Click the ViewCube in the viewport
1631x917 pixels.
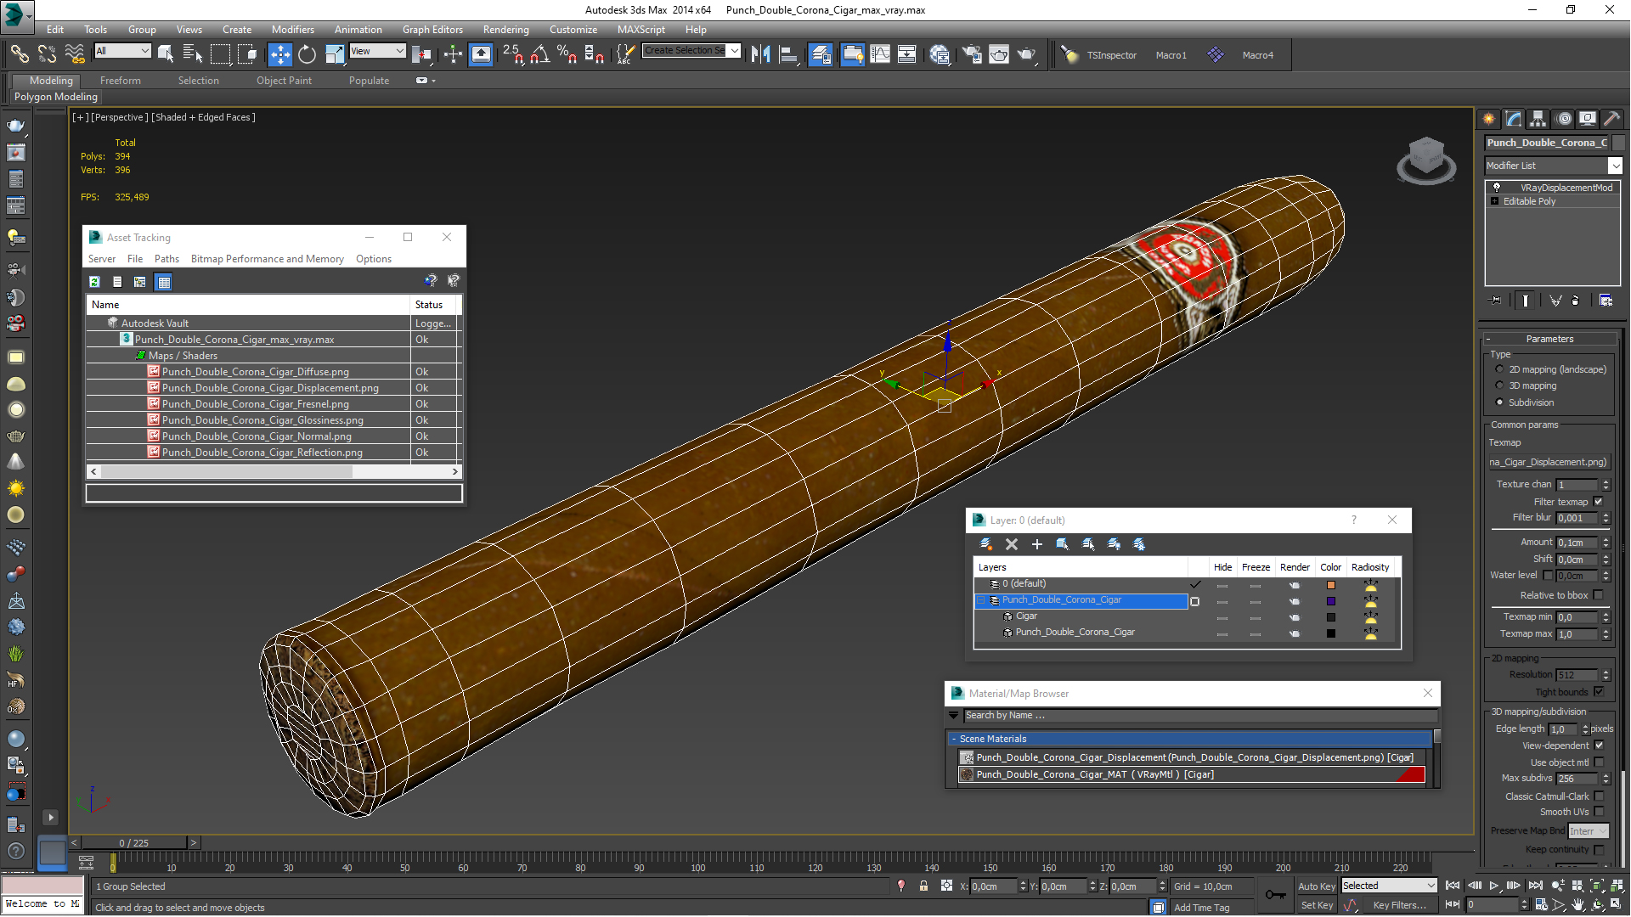[1426, 159]
